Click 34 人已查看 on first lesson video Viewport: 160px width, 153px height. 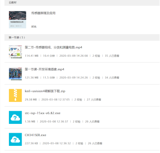pyautogui.click(x=112, y=78)
